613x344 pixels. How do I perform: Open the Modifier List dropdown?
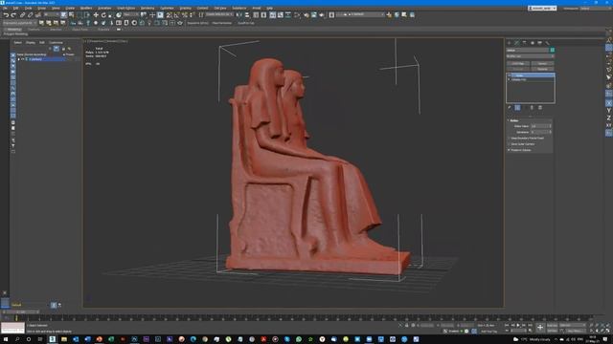530,56
